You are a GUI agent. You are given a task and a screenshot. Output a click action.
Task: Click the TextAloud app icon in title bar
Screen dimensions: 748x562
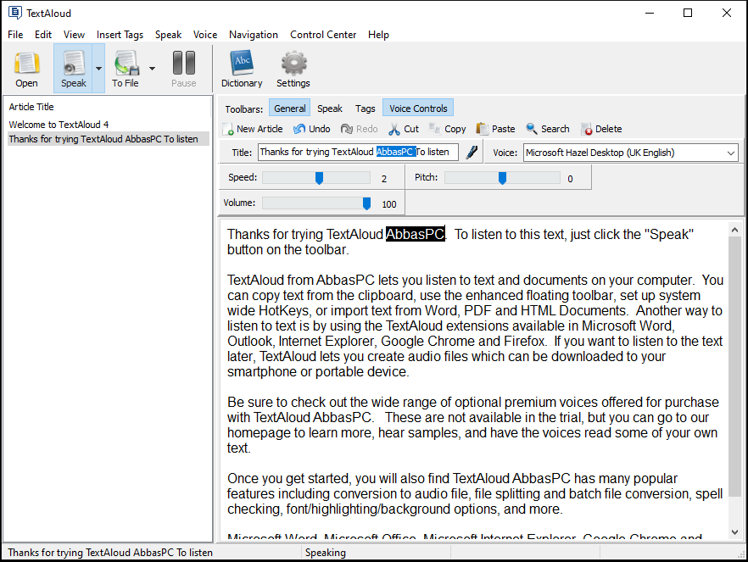pyautogui.click(x=14, y=13)
